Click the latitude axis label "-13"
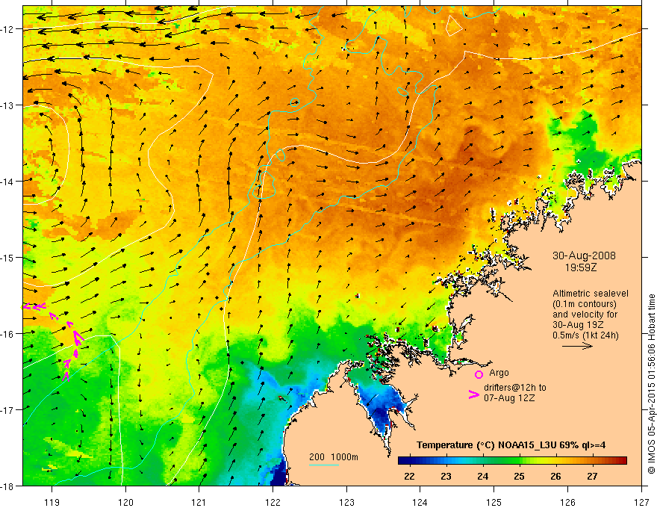 (7, 105)
